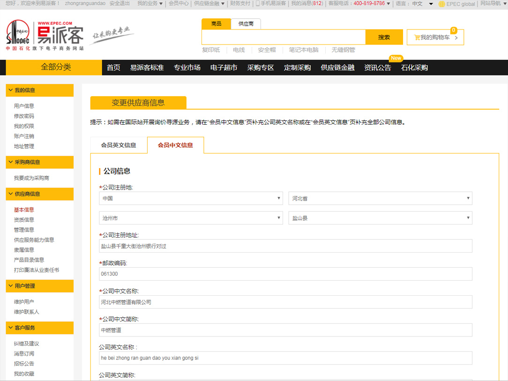Open the province dropdown showing 河北省
508x381 pixels.
tap(380, 198)
